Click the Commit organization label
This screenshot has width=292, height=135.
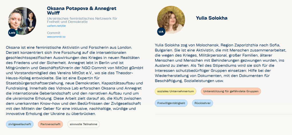pos(54,33)
